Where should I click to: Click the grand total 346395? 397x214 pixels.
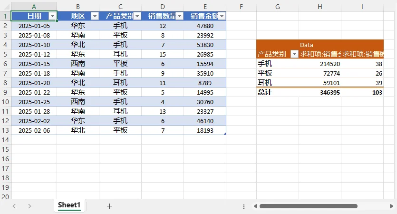click(x=320, y=92)
